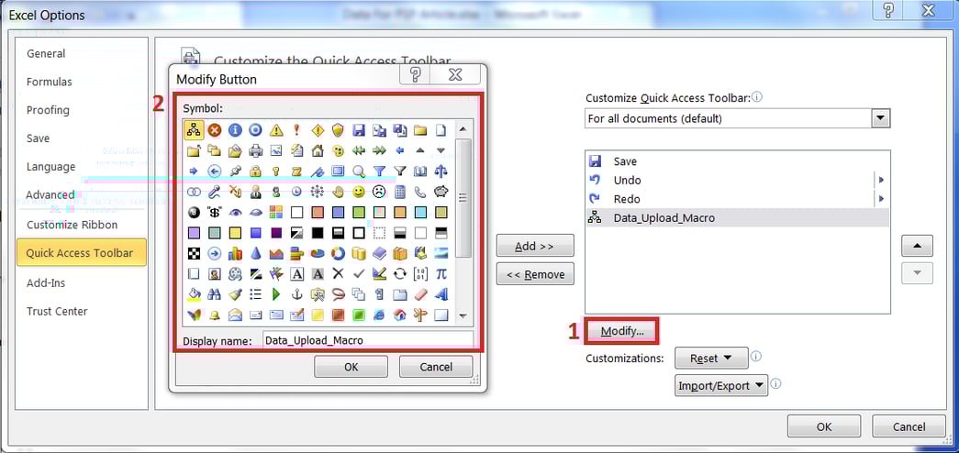Open the Import/Export dropdown
The image size is (959, 453).
[x=721, y=386]
